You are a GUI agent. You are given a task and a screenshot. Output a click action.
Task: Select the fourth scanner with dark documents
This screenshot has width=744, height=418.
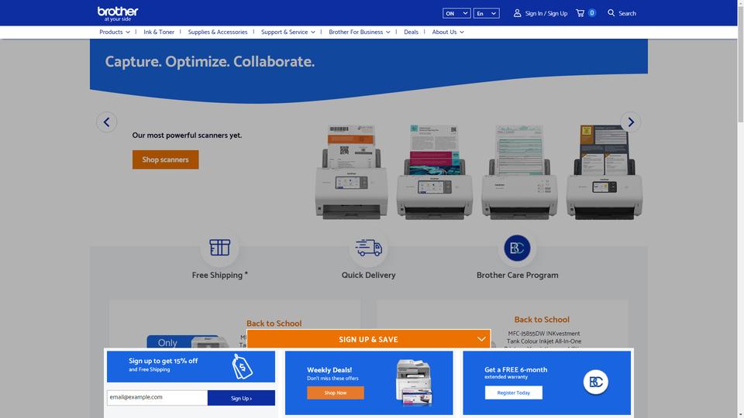604,172
